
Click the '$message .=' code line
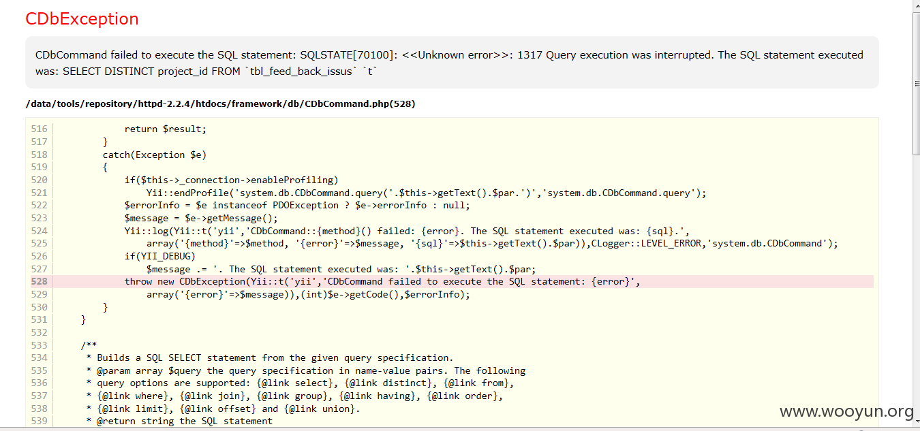coord(341,269)
